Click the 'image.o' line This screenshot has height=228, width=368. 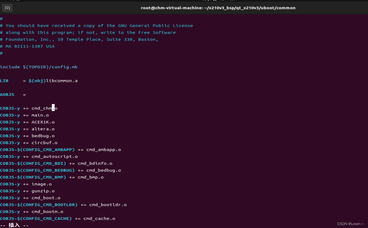point(26,184)
